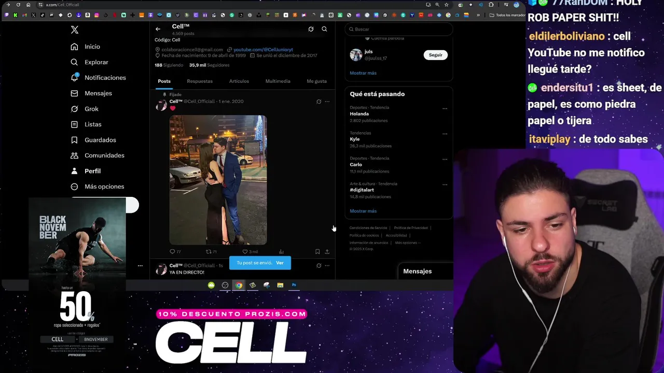664x373 pixels.
Task: Open options for the YA EN DIRECTO post
Action: point(327,266)
